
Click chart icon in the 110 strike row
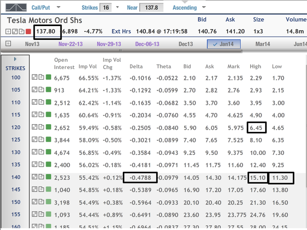point(34,102)
